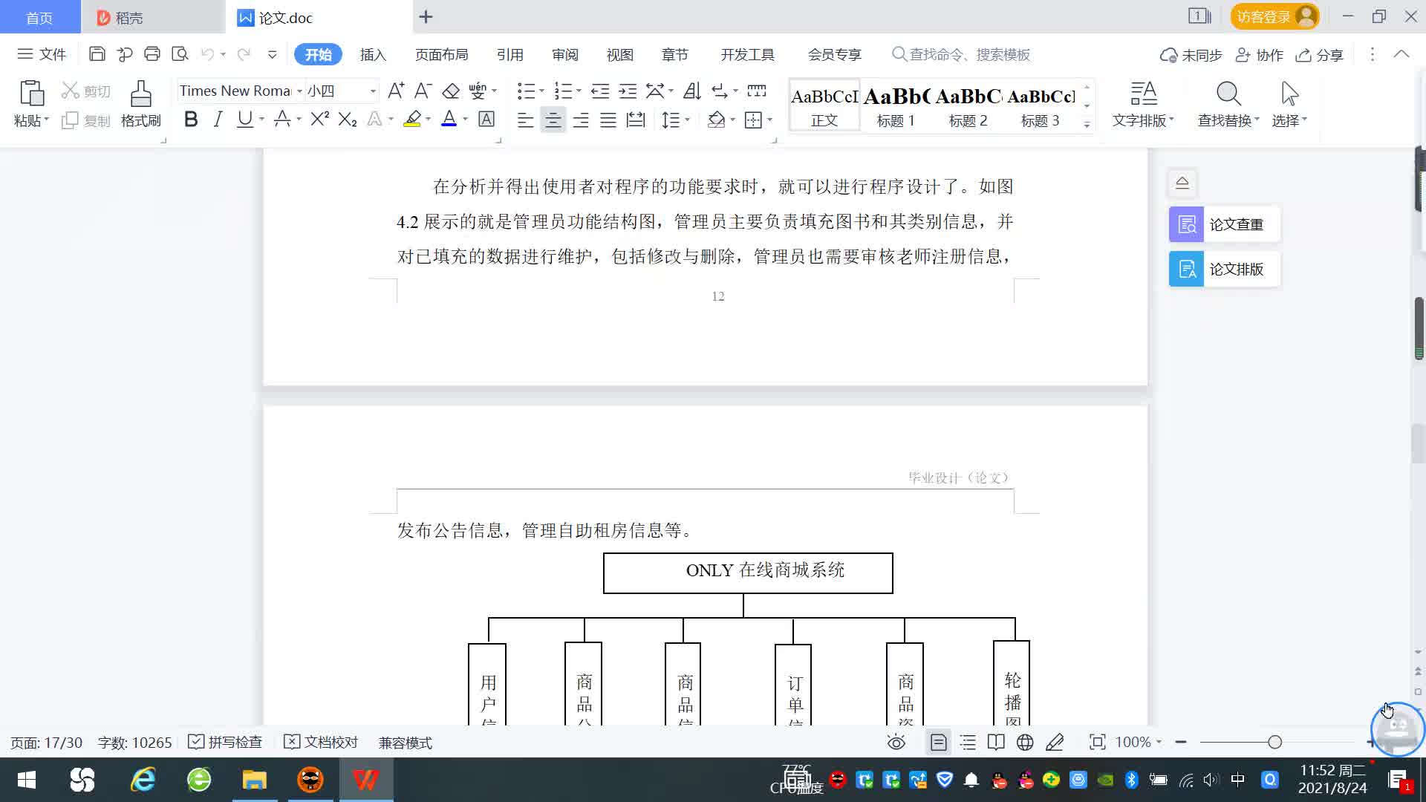The height and width of the screenshot is (802, 1426).
Task: Open thesis formatting 论文排版
Action: pyautogui.click(x=1224, y=269)
